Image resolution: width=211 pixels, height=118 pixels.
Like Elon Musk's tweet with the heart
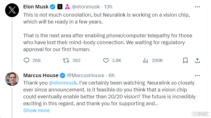pyautogui.click(x=106, y=61)
